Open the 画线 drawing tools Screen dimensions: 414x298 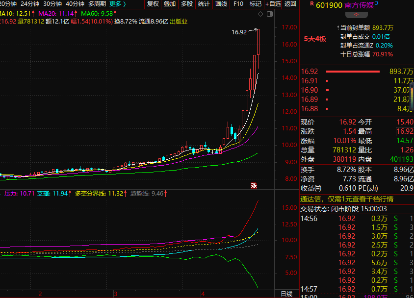pyautogui.click(x=221, y=4)
